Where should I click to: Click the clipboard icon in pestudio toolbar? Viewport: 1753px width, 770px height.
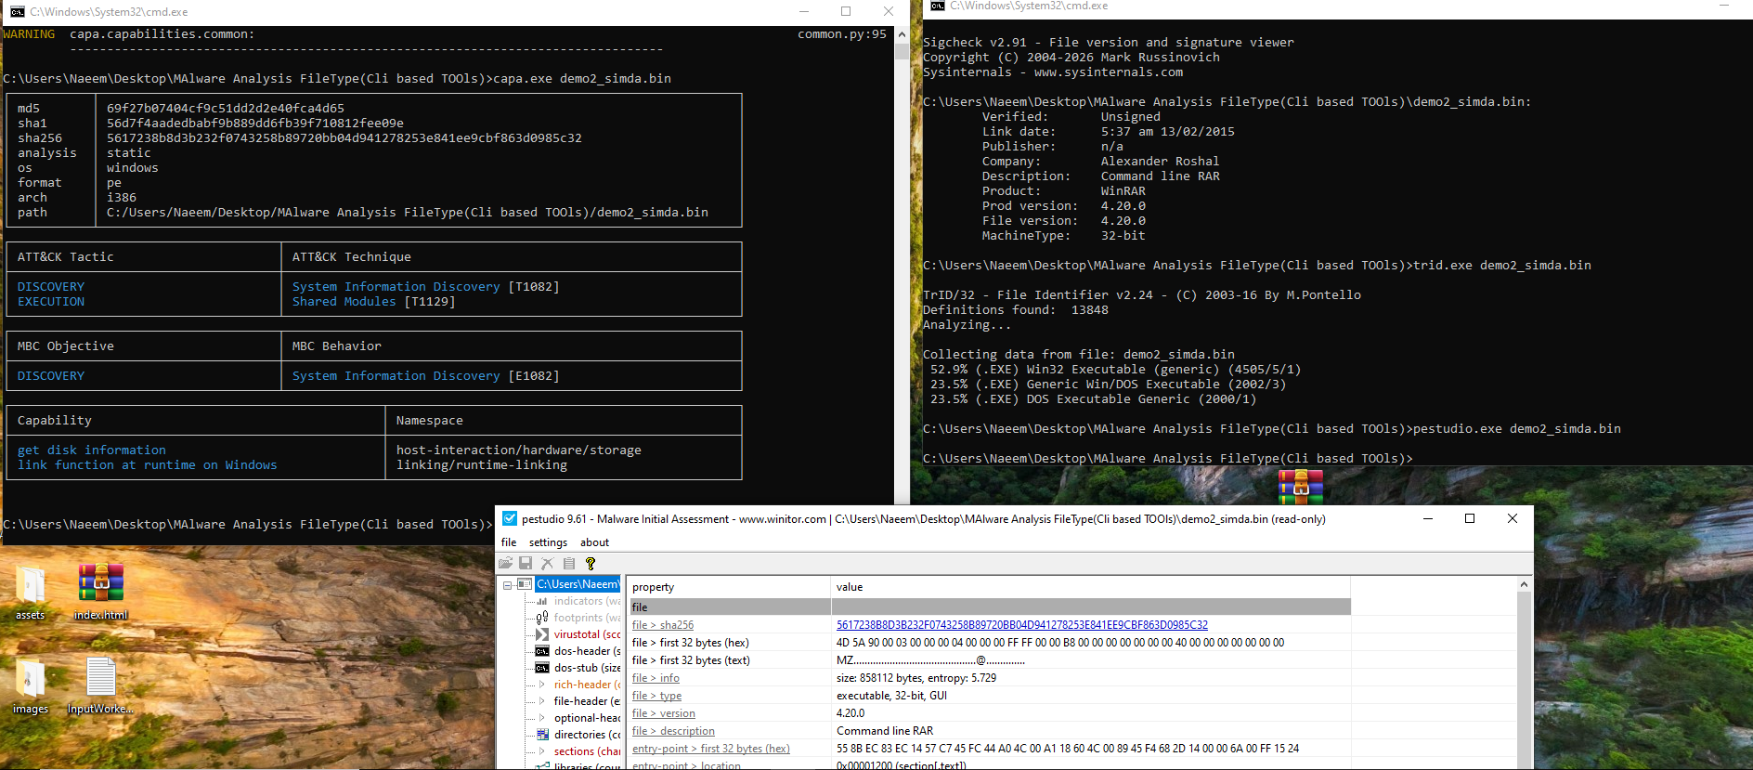[x=568, y=563]
